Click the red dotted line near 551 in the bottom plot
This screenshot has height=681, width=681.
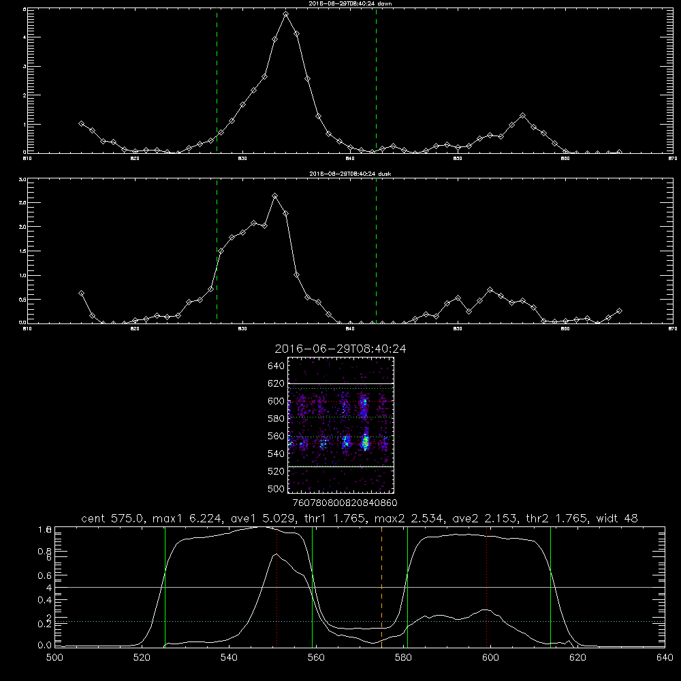276,587
